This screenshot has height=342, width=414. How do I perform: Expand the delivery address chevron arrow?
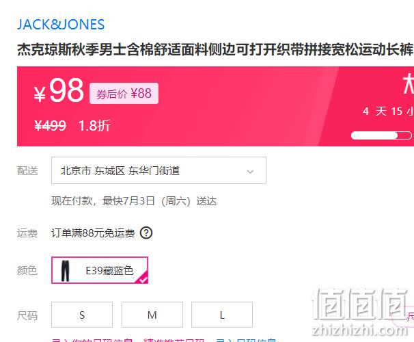tap(250, 172)
